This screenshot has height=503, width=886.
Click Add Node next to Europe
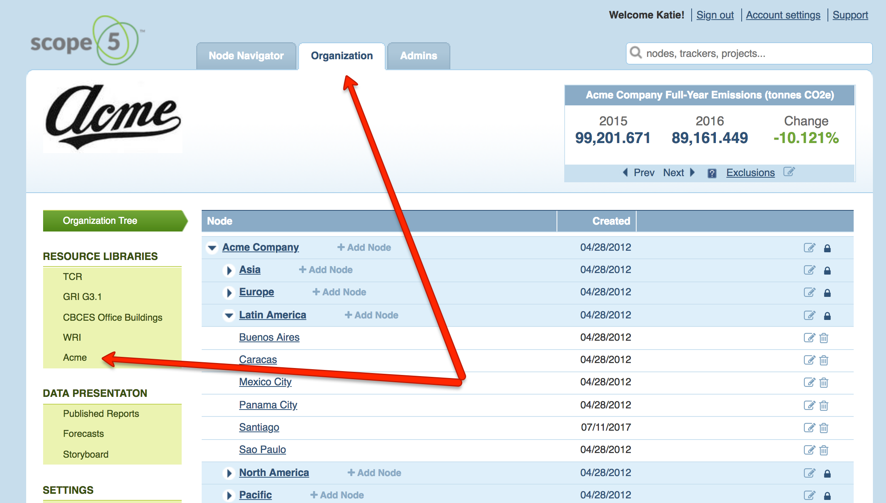[x=339, y=292]
